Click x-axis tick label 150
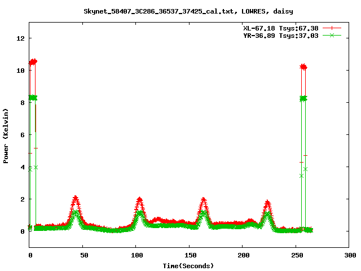This screenshot has width=361, height=271. (191, 255)
